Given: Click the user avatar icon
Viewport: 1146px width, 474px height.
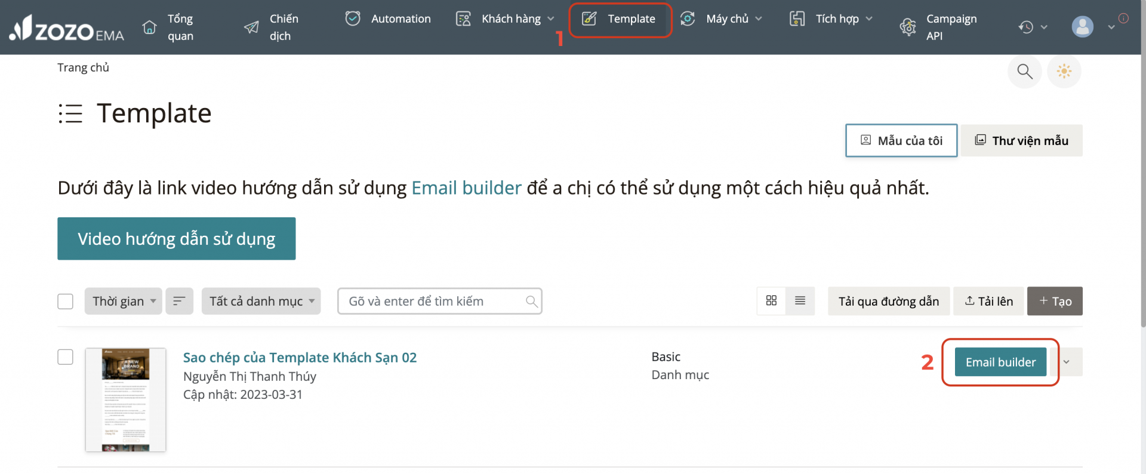Looking at the screenshot, I should coord(1082,27).
